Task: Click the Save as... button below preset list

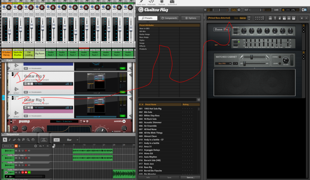Action: point(190,178)
